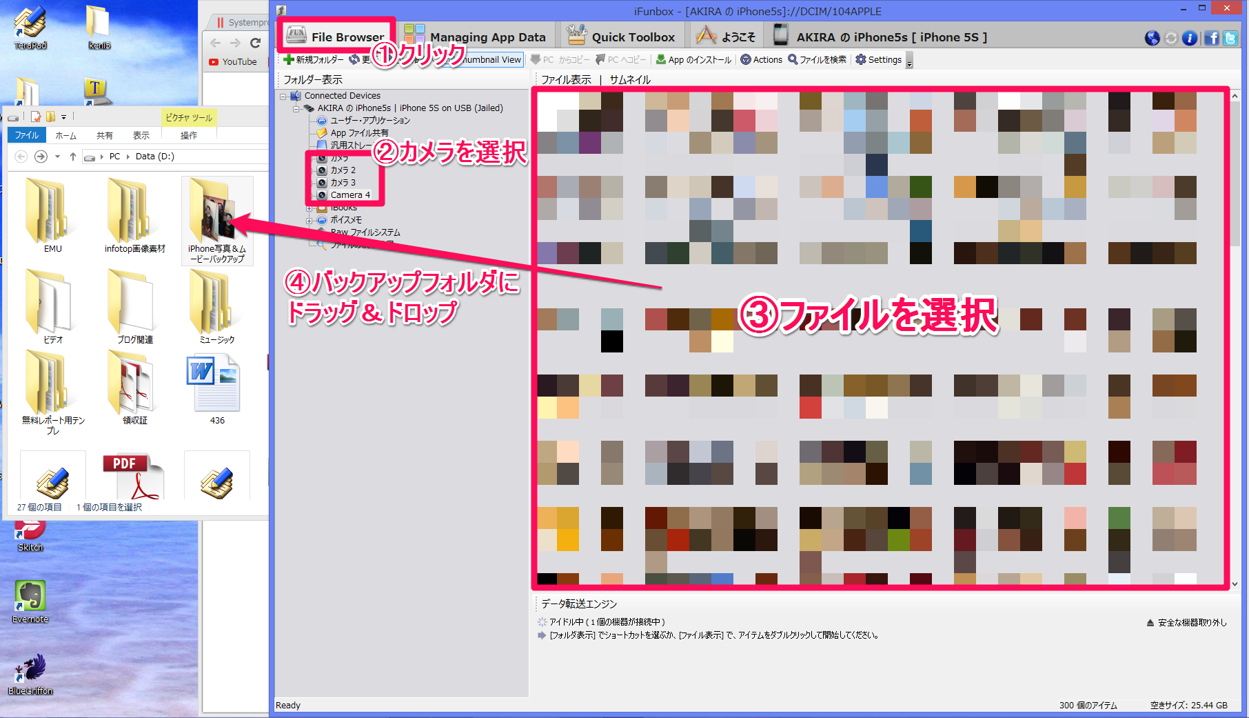Select the EMU folder

tap(52, 216)
